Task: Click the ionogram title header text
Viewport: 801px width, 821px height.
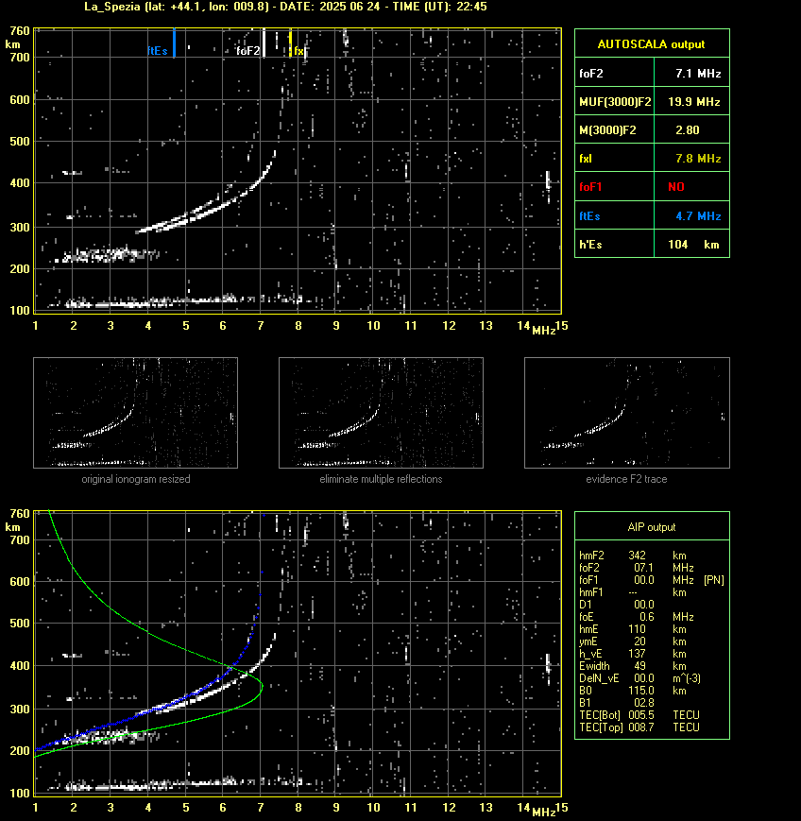Action: [285, 7]
